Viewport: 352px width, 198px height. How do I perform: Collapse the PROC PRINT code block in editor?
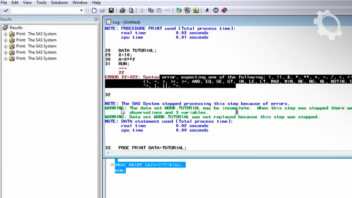pos(112,165)
